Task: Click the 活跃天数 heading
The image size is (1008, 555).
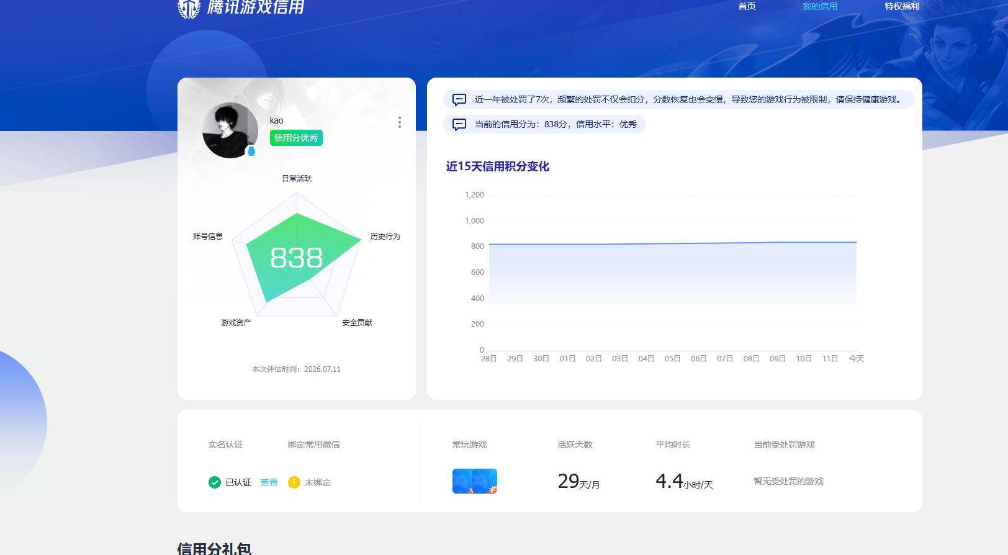Action: (575, 444)
